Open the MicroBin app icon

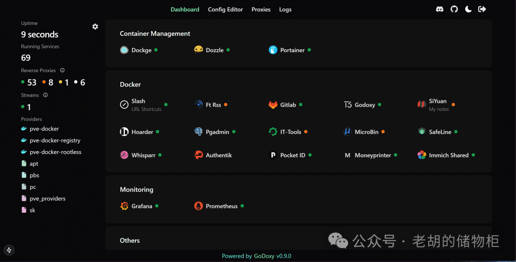click(347, 131)
